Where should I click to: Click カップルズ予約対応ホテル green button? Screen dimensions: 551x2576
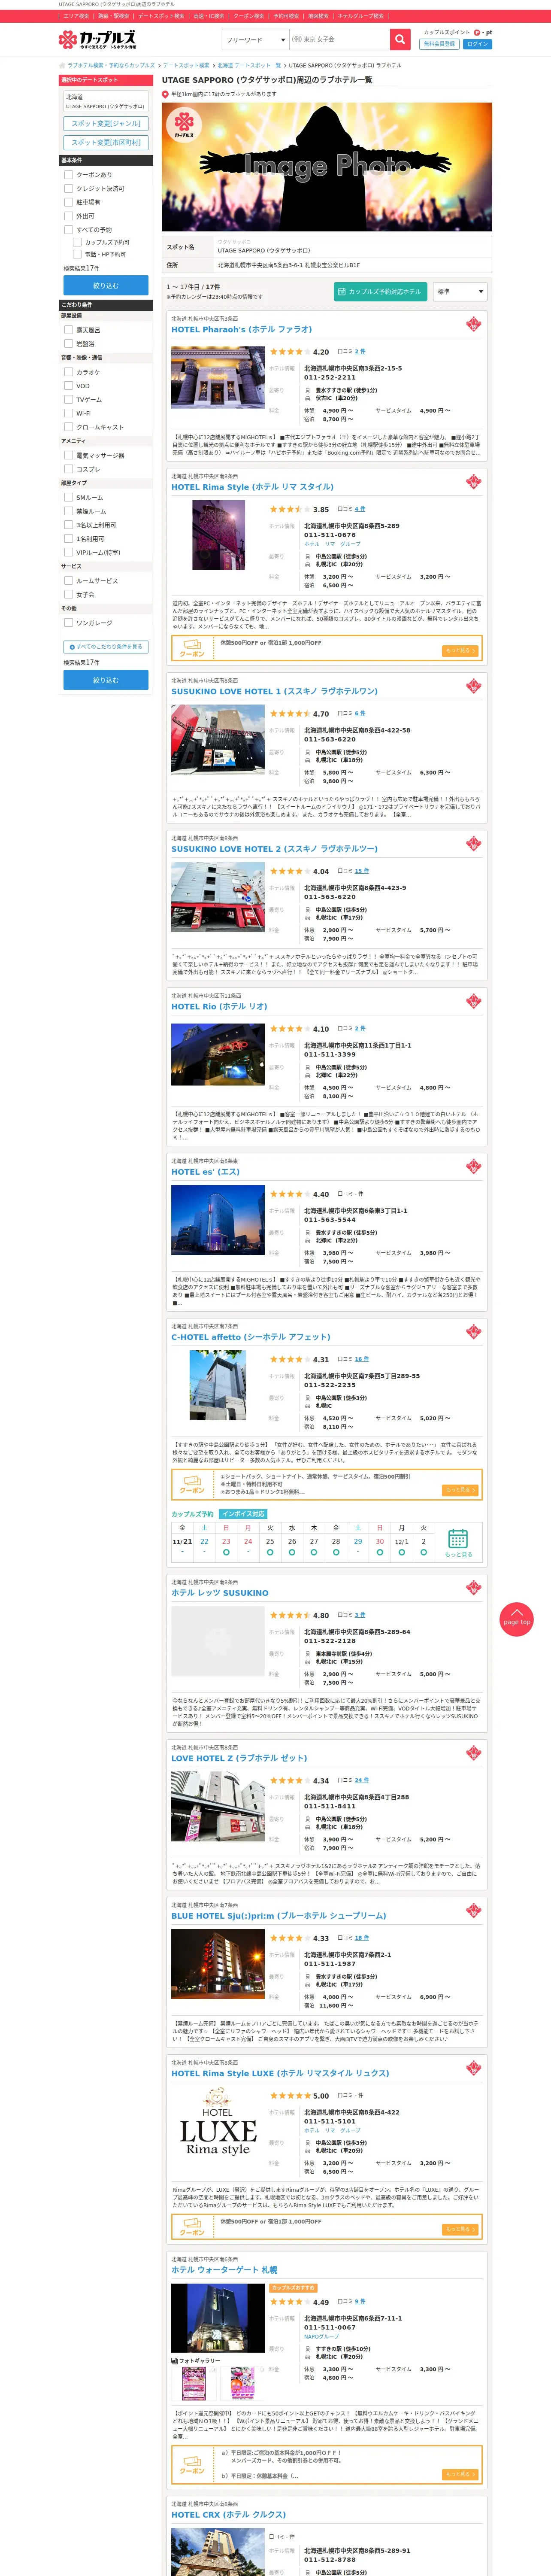pos(381,291)
